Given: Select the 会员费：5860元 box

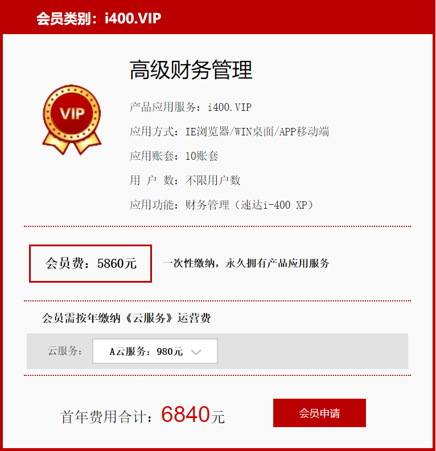Looking at the screenshot, I should [x=91, y=263].
